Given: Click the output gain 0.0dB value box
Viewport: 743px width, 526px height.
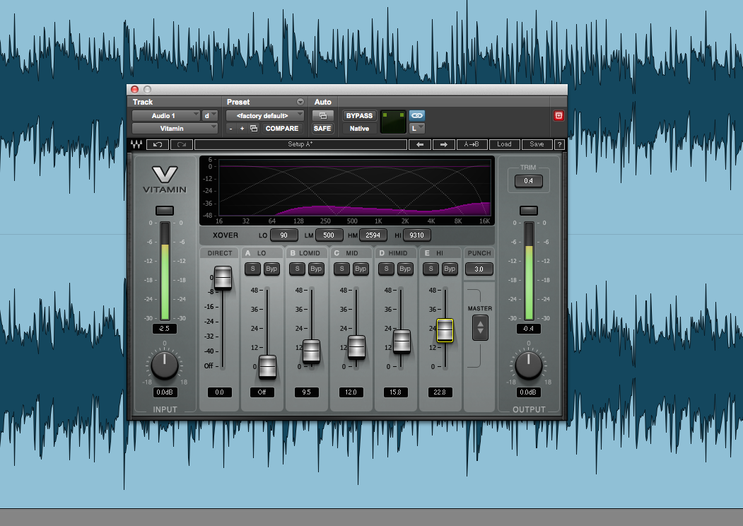Looking at the screenshot, I should click(x=528, y=392).
